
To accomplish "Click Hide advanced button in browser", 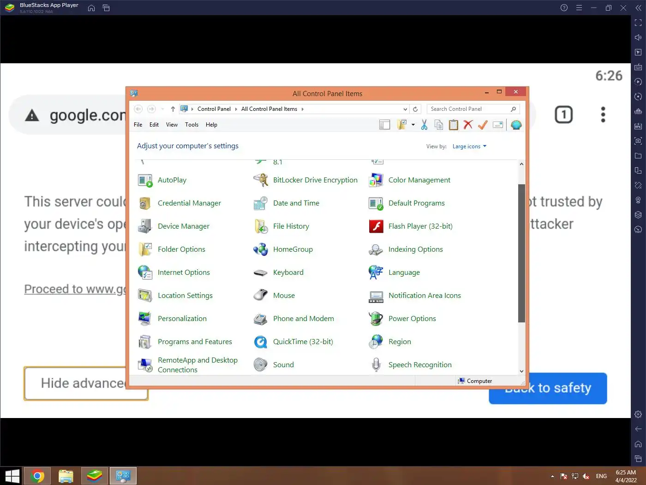I will pos(86,383).
